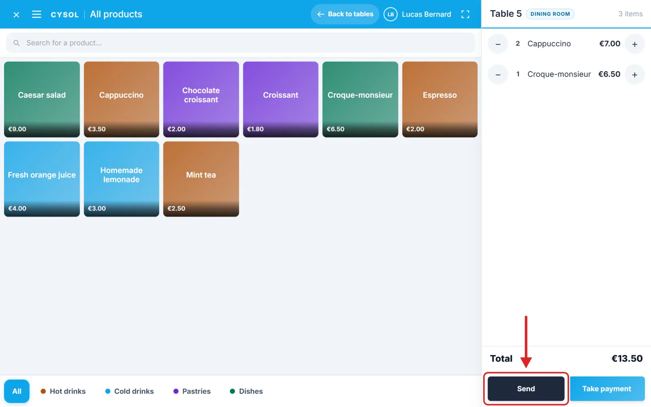651x407 pixels.
Task: Click the search magnifier icon
Action: tap(16, 43)
